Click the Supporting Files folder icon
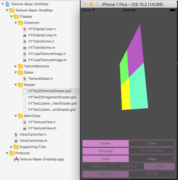The height and width of the screenshot is (180, 178). [x=16, y=147]
